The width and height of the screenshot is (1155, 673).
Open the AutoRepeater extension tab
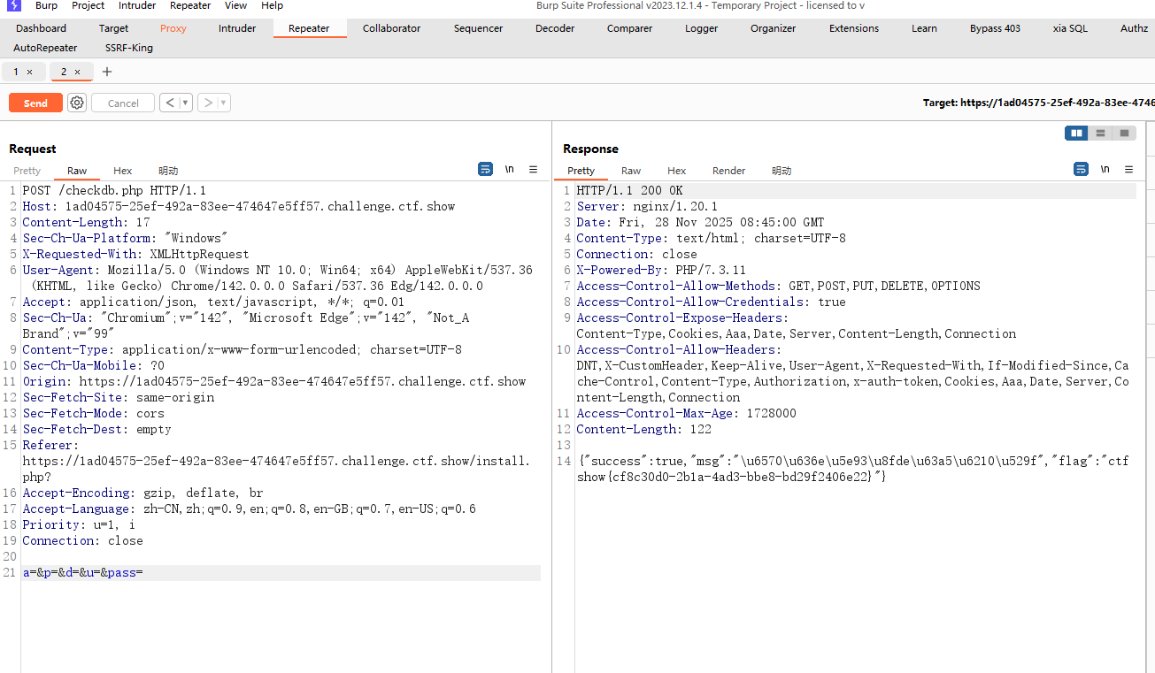pos(45,48)
